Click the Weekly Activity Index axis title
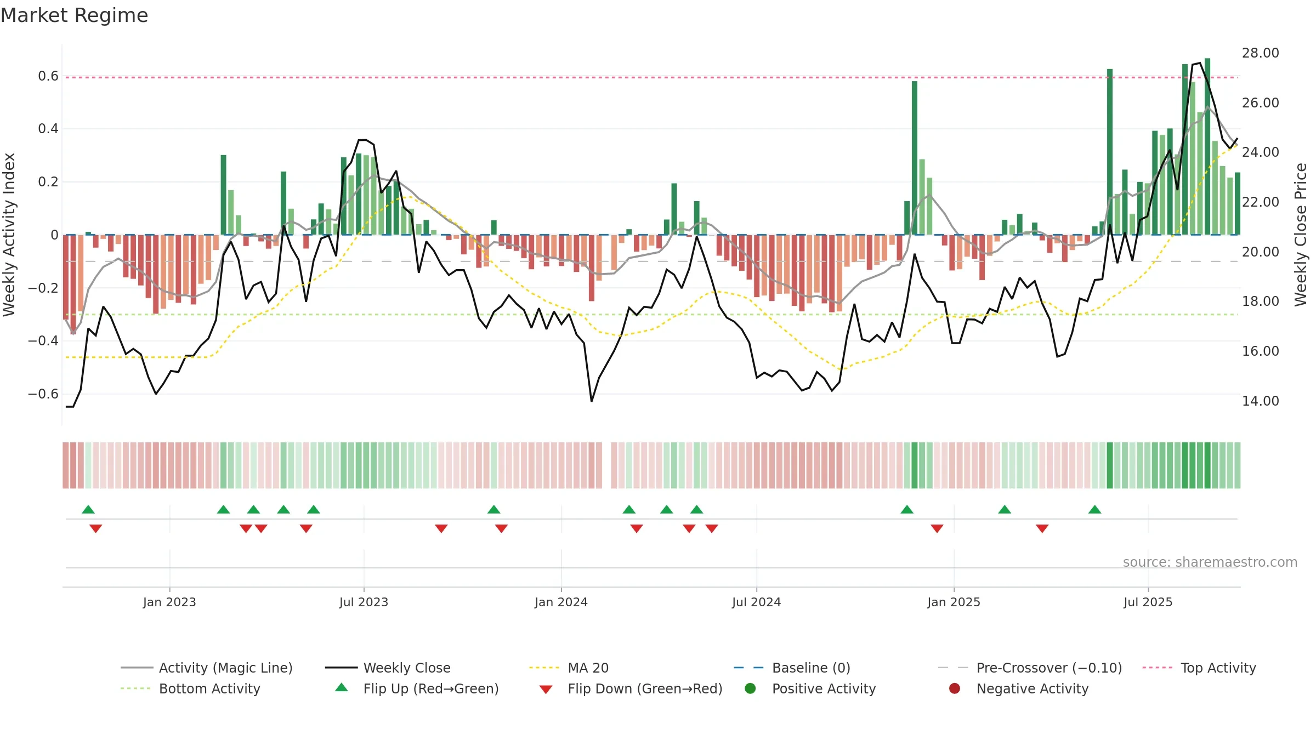The width and height of the screenshot is (1316, 740). pos(9,235)
